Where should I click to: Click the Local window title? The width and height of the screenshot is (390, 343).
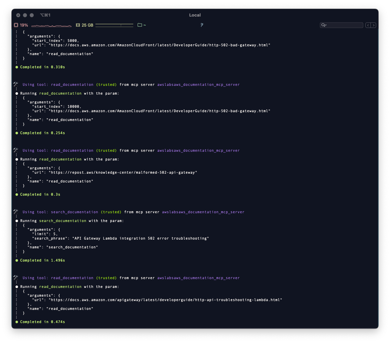(195, 15)
